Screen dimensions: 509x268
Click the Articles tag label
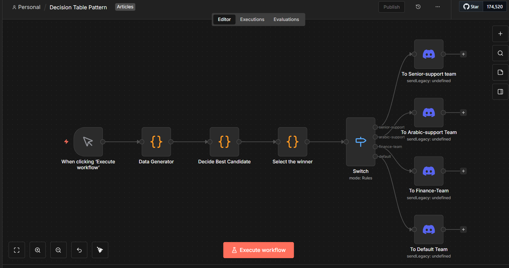point(125,7)
